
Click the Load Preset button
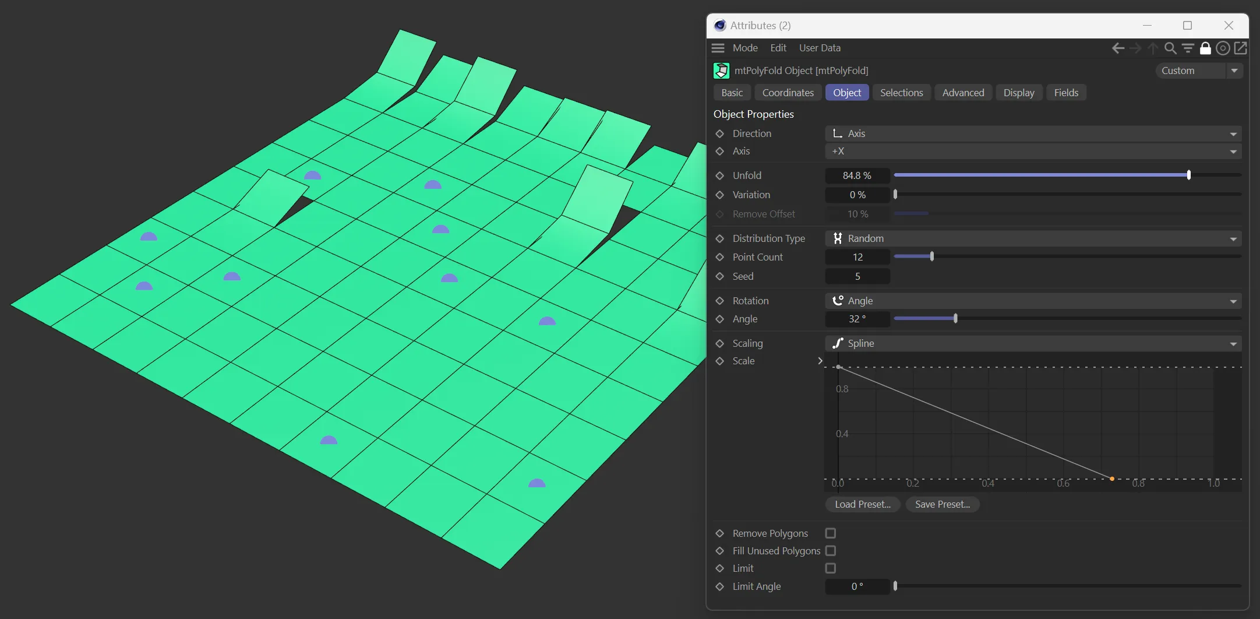[862, 504]
